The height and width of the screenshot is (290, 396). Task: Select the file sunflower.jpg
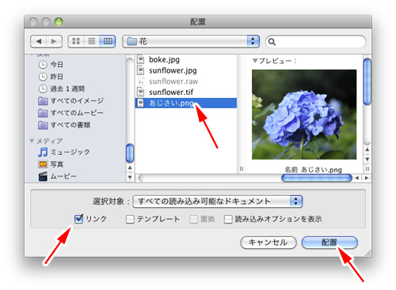tap(173, 70)
